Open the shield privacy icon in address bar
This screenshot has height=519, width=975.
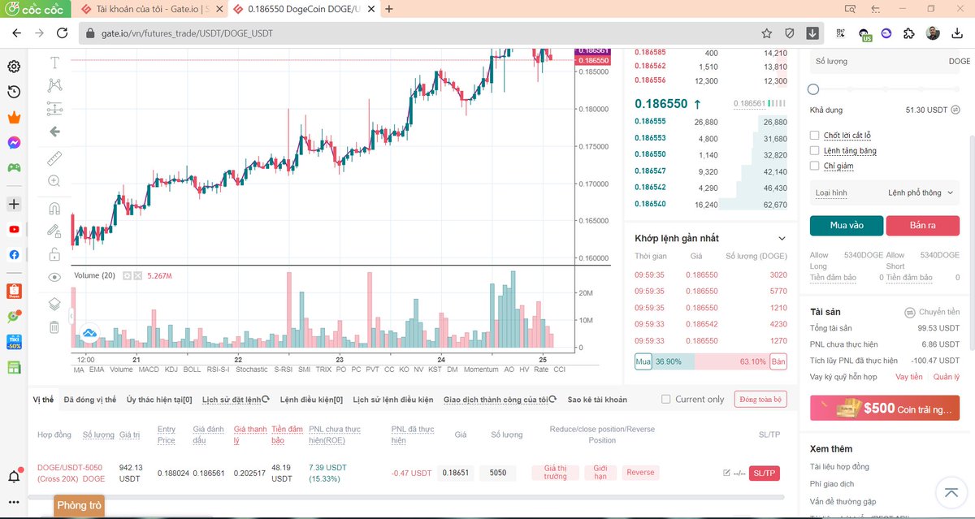pos(789,33)
